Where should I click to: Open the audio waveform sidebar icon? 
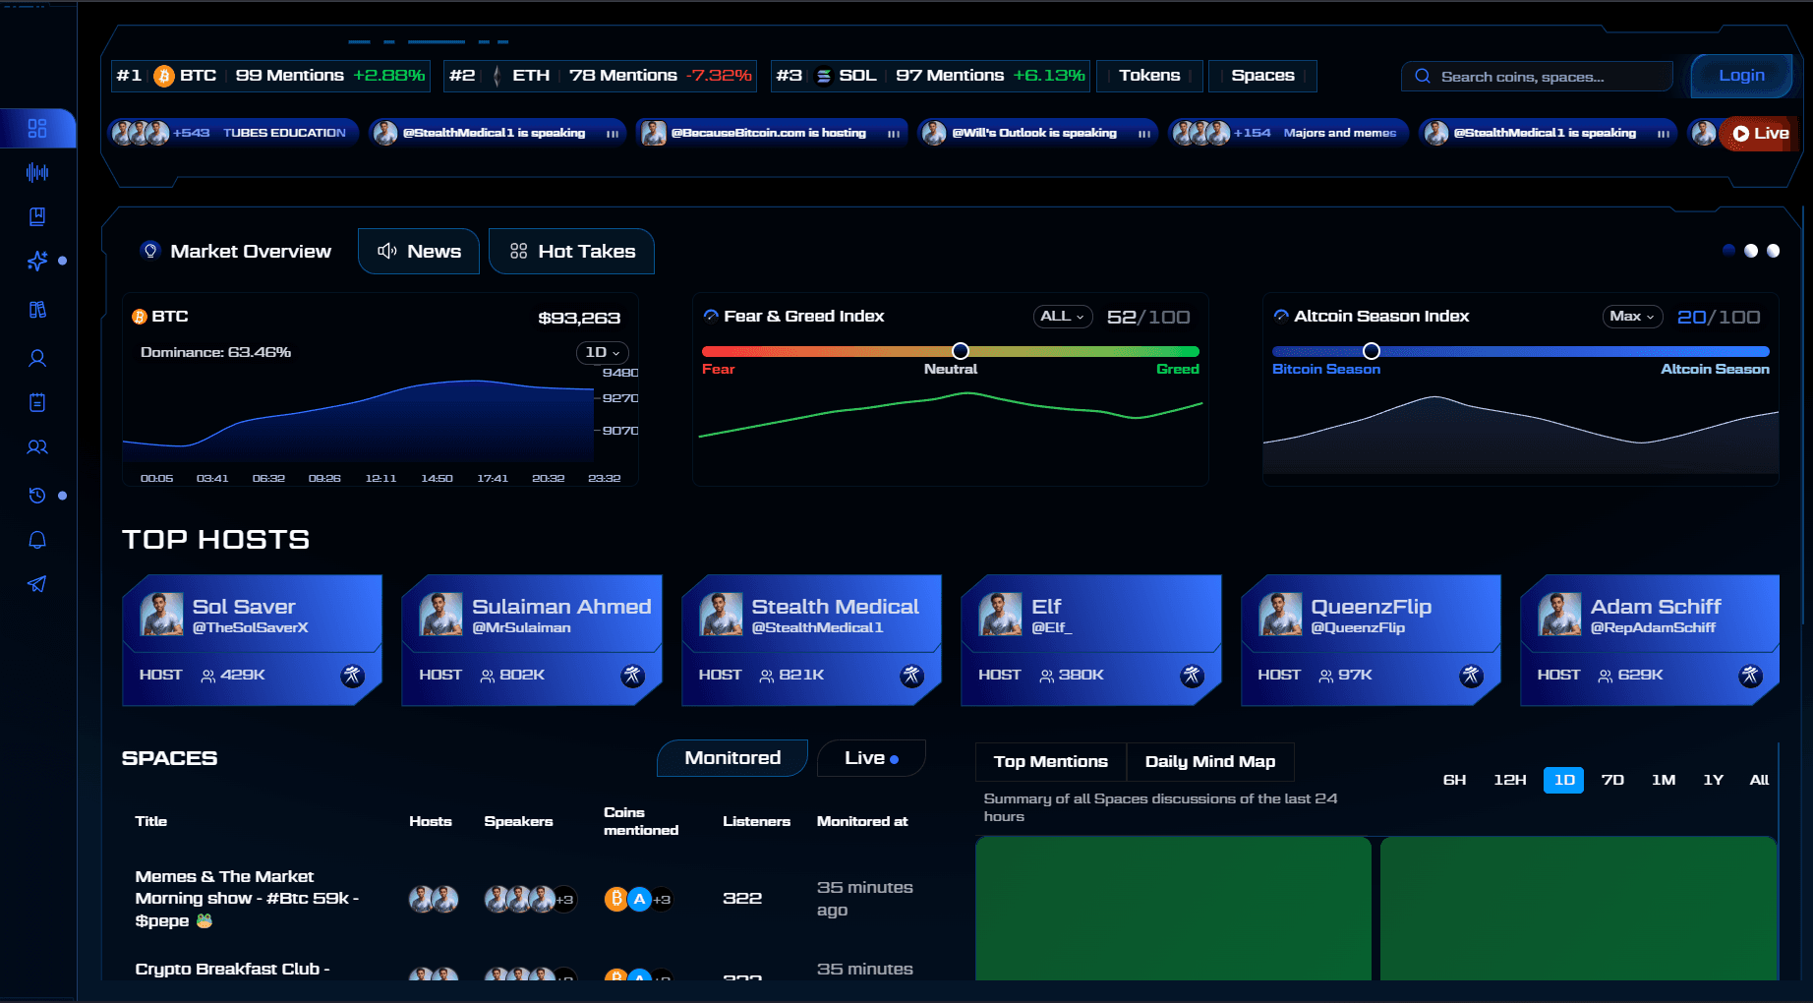coord(37,173)
